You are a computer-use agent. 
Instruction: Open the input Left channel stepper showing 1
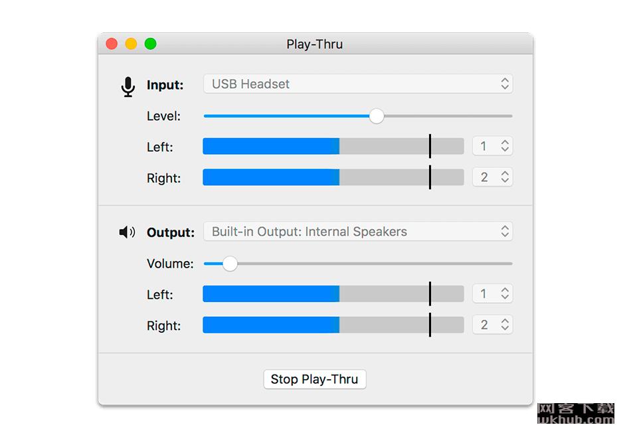click(x=492, y=146)
